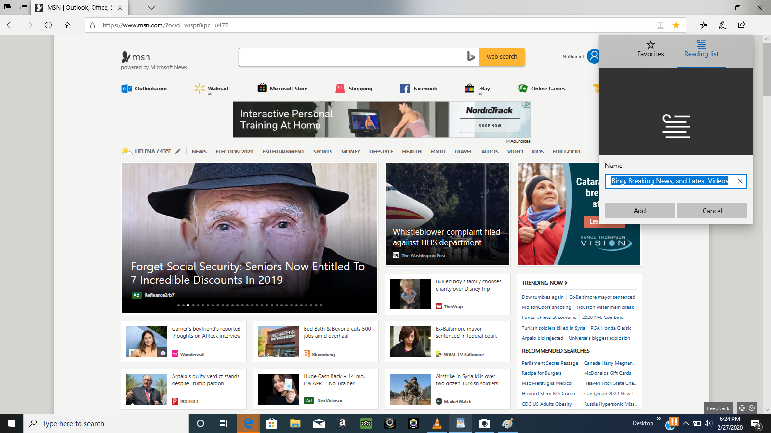Open File Explorer from taskbar

[x=295, y=423]
